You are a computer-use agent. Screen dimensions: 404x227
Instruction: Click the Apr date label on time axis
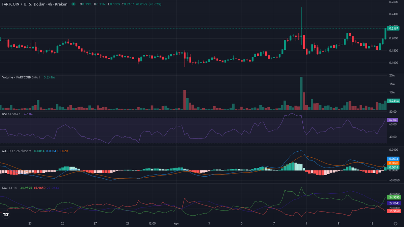tap(176, 223)
